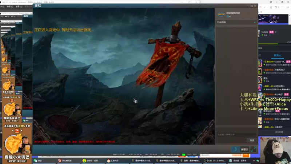Expand the system tray hidden icons arrow
This screenshot has width=291, height=164.
[254, 161]
